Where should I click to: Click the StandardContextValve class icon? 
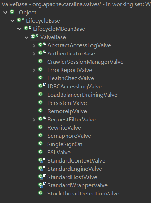pos(42,160)
